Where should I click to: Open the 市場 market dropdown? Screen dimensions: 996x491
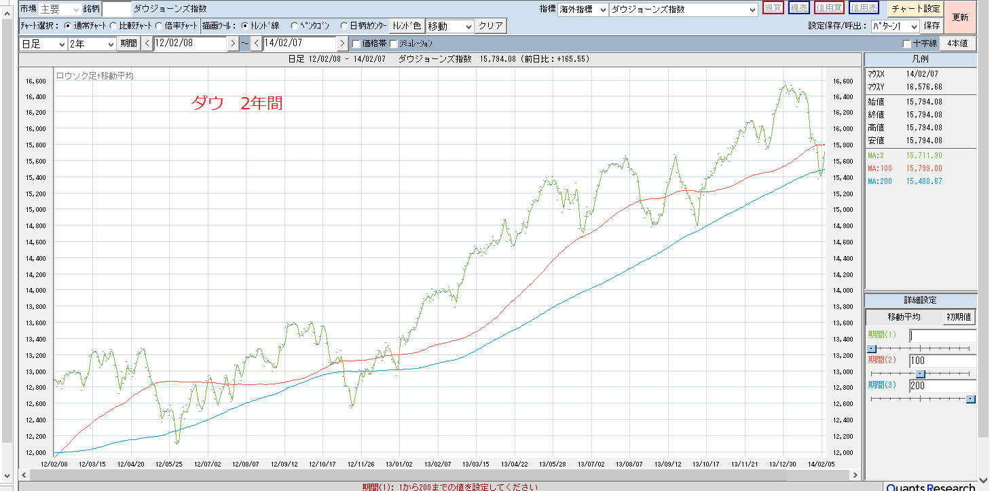click(x=59, y=9)
